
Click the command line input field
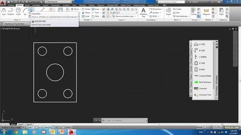click(125, 121)
